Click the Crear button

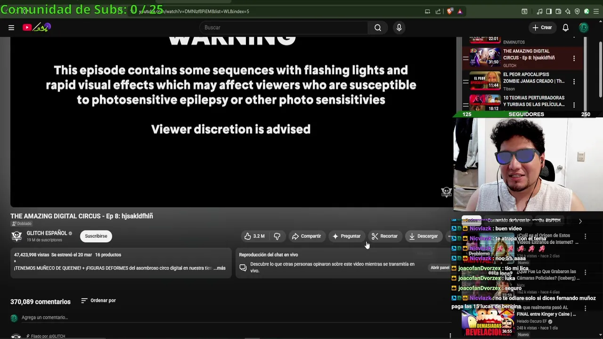(542, 28)
